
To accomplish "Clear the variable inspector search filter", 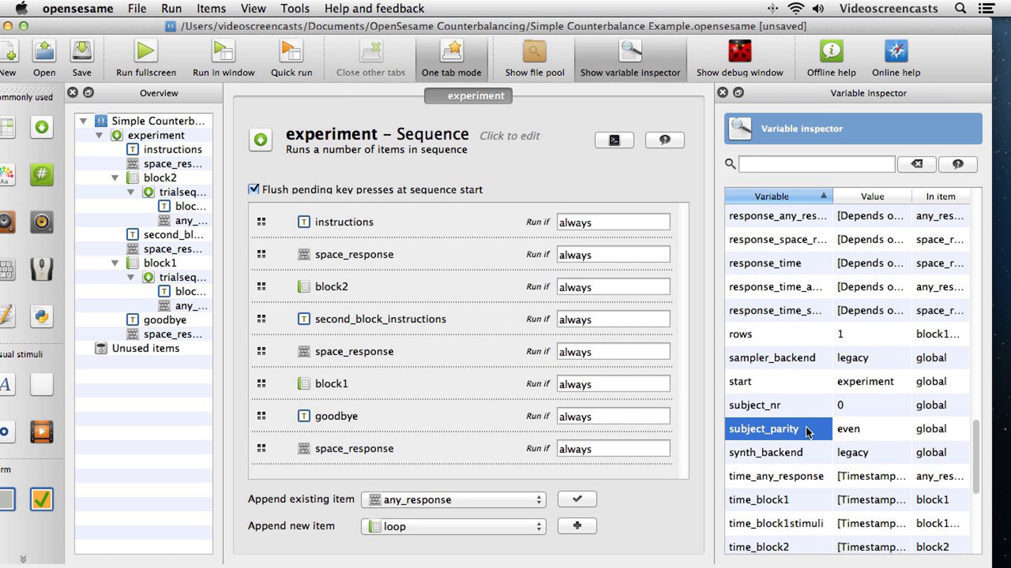I will 916,164.
